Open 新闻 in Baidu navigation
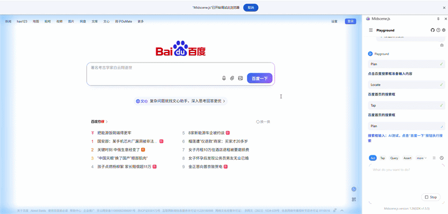The width and height of the screenshot is (448, 214). pyautogui.click(x=8, y=21)
